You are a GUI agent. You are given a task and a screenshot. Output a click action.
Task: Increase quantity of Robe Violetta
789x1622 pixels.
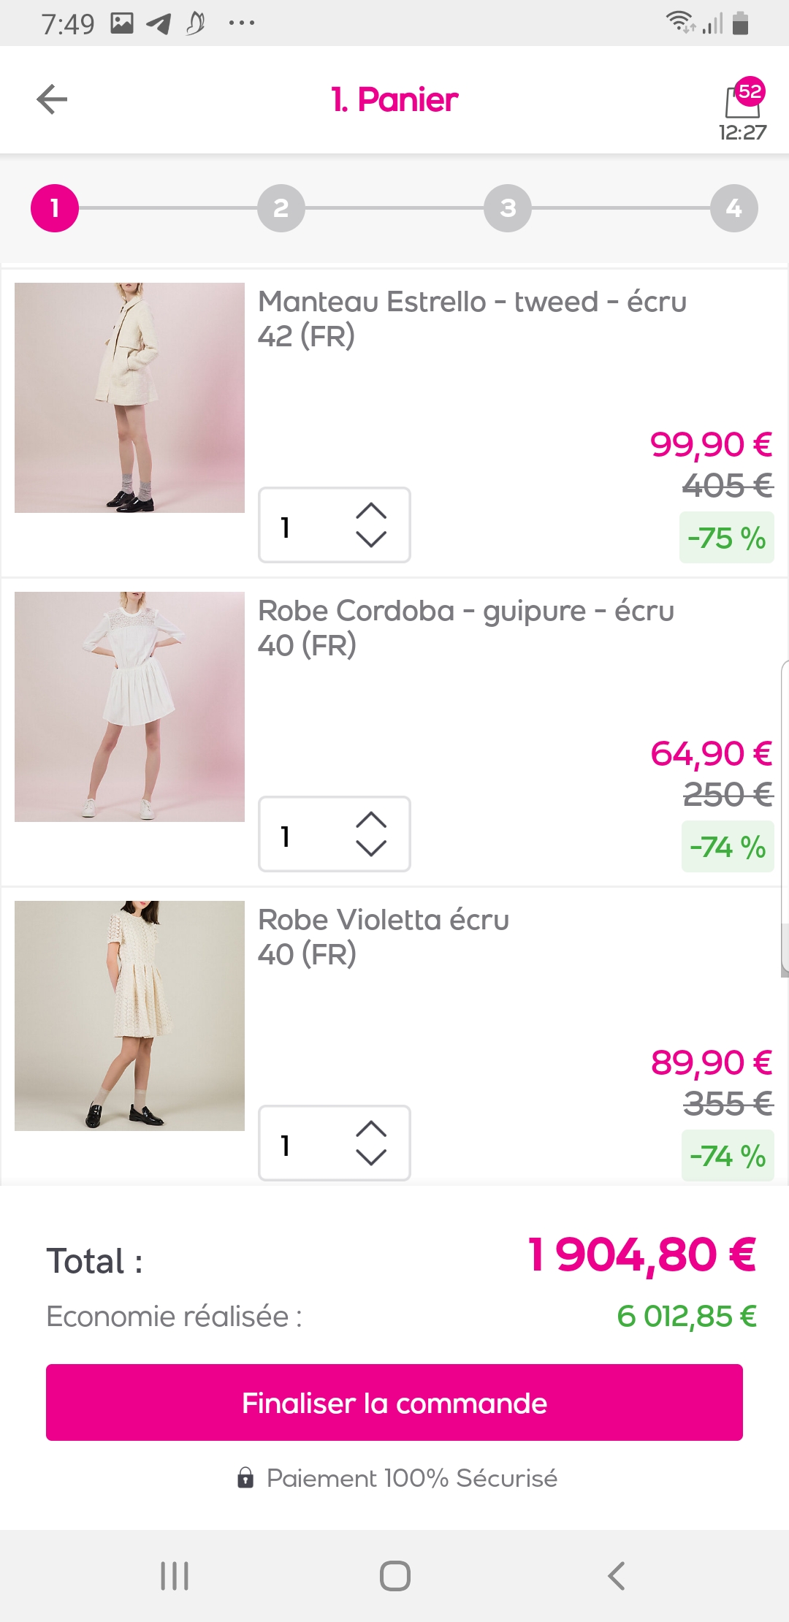tap(371, 1129)
